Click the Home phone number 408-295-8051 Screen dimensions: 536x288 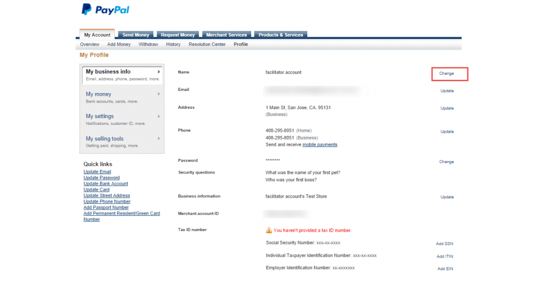280,131
